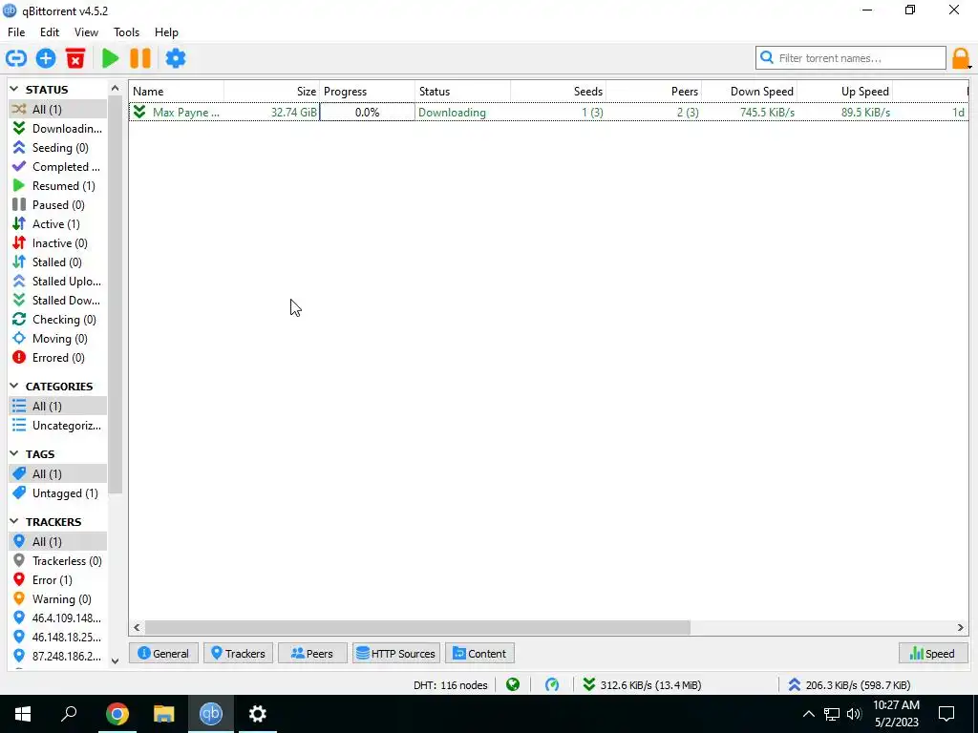
Task: Open File Explorer from the taskbar
Action: pyautogui.click(x=164, y=714)
